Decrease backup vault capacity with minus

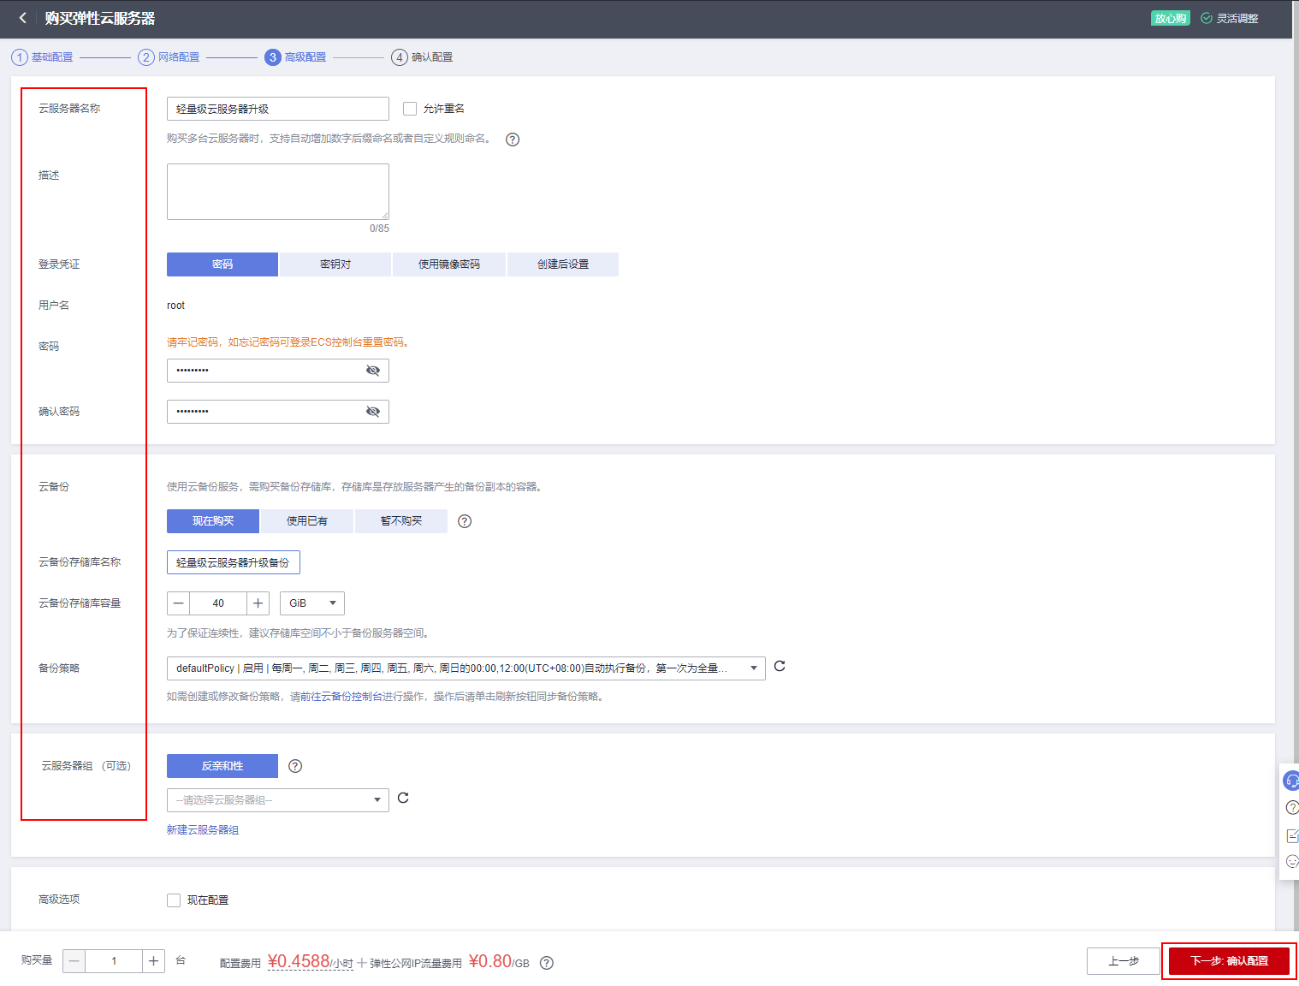[178, 603]
